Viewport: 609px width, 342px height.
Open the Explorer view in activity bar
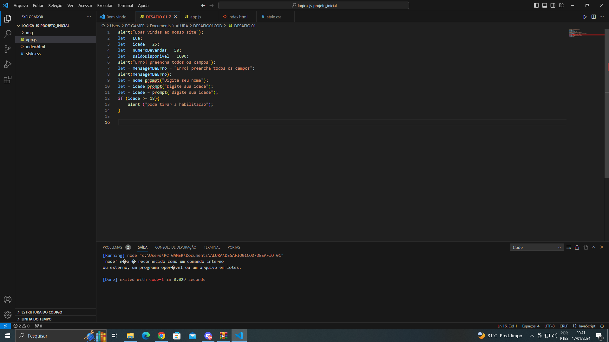click(8, 19)
